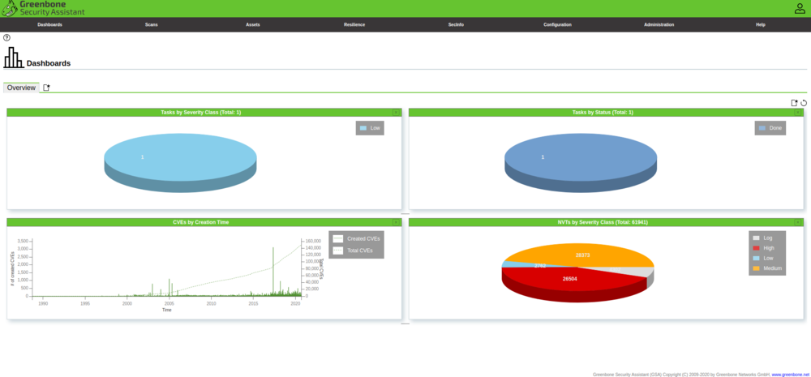Open the Assets menu
Viewport: 811px width, 377px height.
253,25
